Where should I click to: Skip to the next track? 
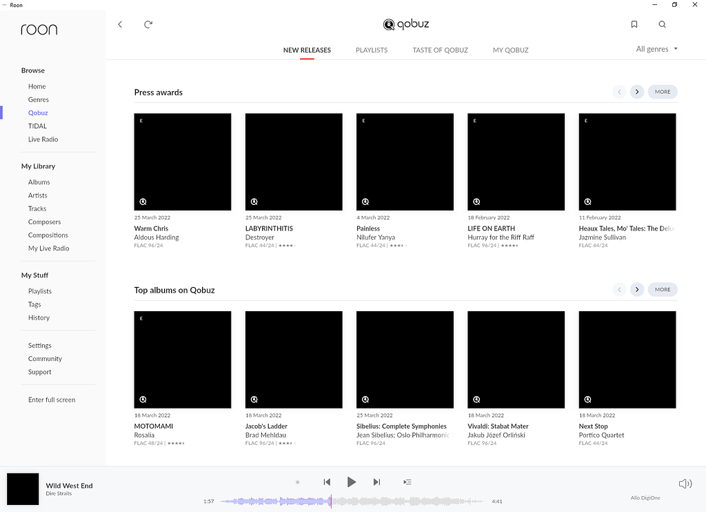pos(376,482)
